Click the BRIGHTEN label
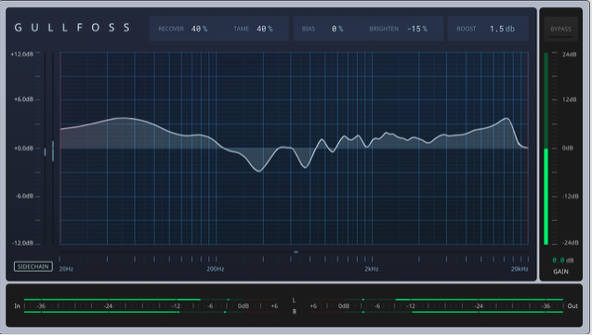 click(384, 29)
